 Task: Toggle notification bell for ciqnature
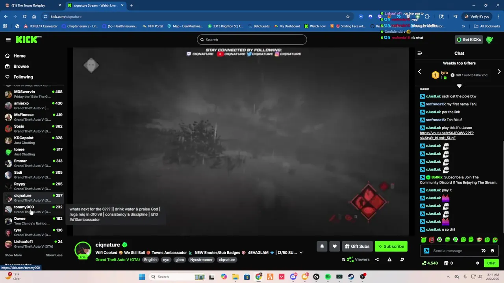[x=322, y=246]
